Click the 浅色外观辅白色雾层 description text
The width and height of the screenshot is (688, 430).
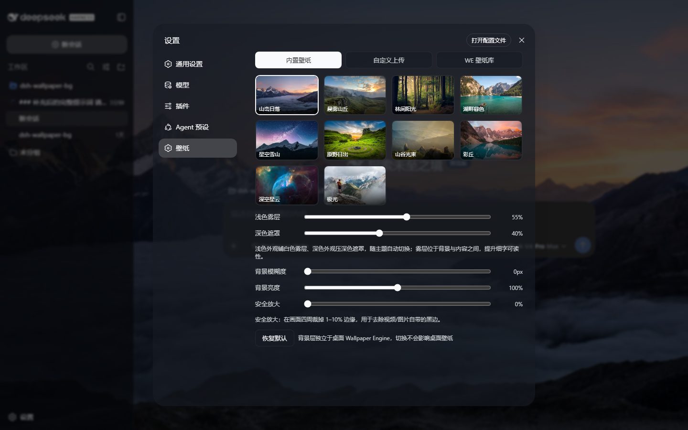click(387, 252)
